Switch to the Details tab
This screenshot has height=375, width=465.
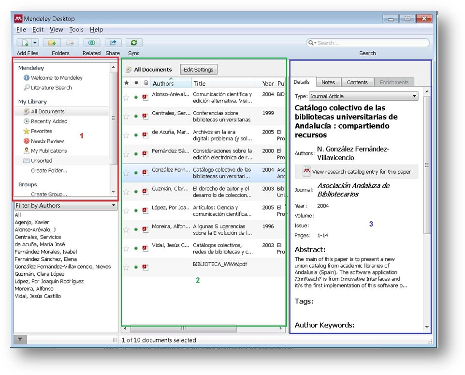tap(302, 82)
